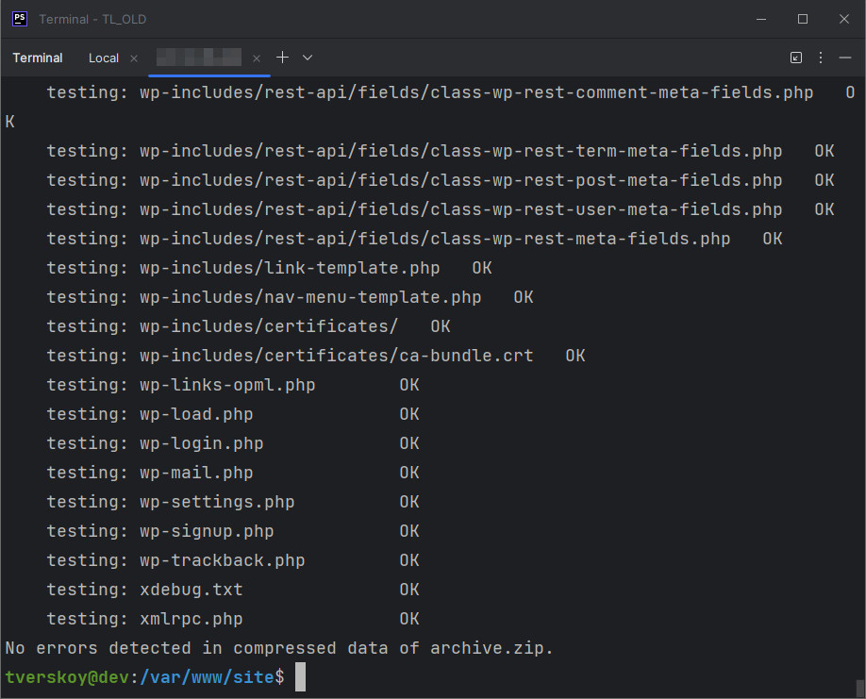This screenshot has width=866, height=699.
Task: Click the line 'wp-includes/certificates/ca-bundle.crt'
Action: (x=337, y=356)
